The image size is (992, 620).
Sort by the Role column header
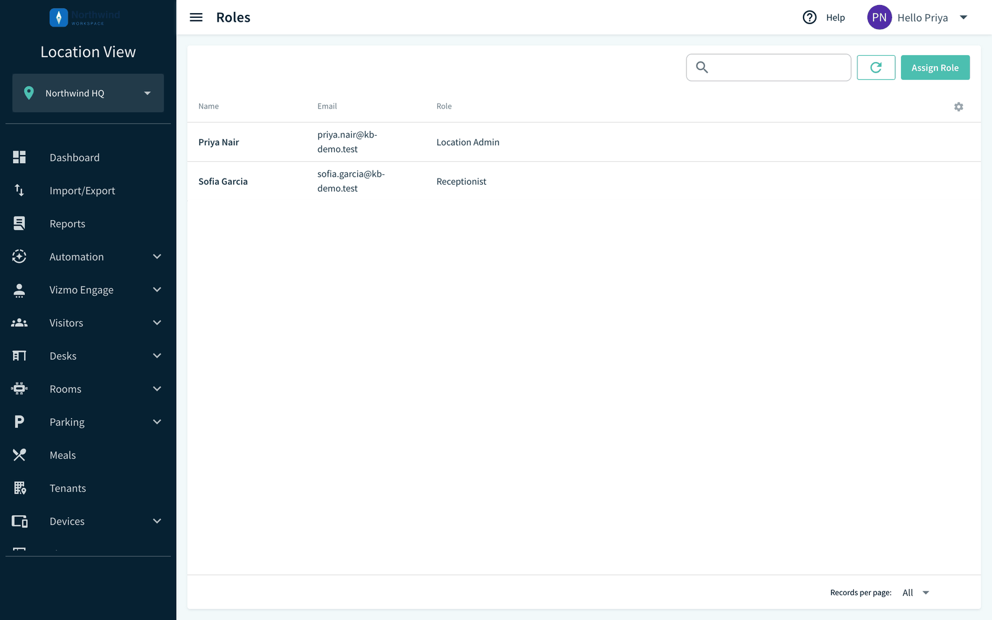click(x=444, y=106)
